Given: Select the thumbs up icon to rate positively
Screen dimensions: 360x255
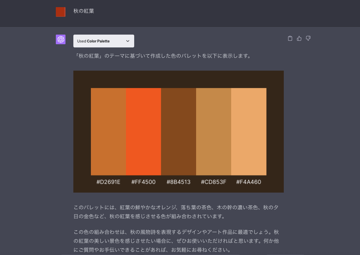Looking at the screenshot, I should [299, 38].
